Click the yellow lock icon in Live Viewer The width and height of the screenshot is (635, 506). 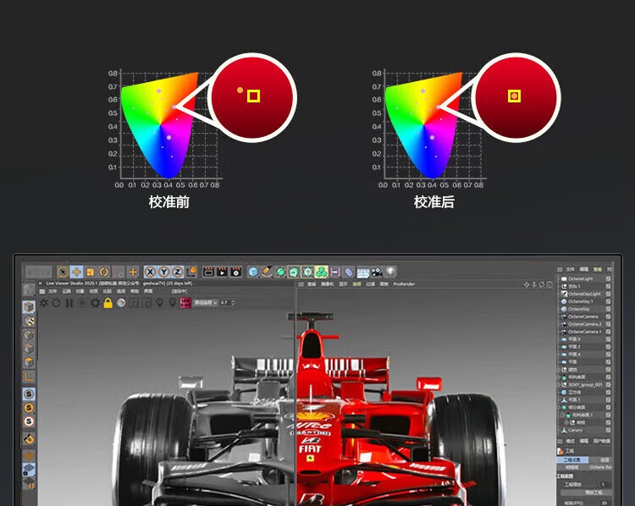tap(108, 302)
